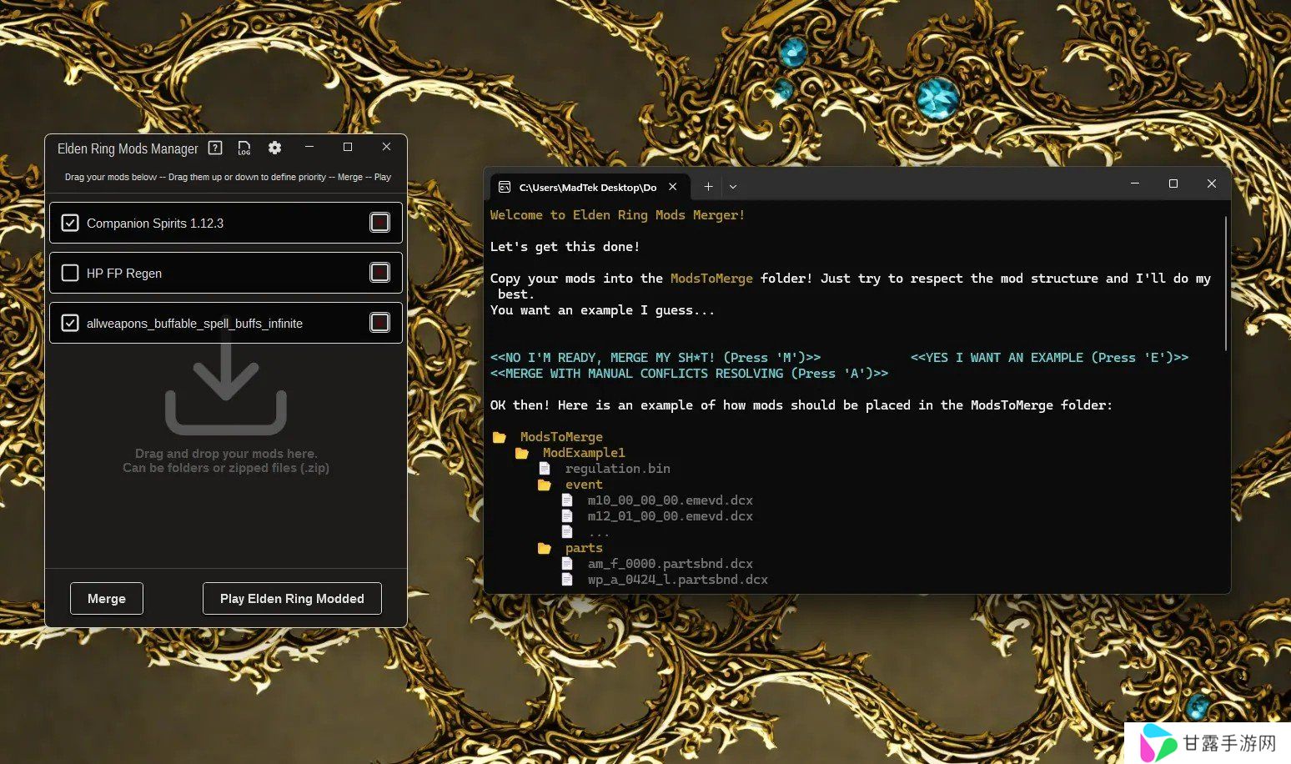Click 'NO I'M READY, MERGE MY SH*T!' option
This screenshot has width=1291, height=764.
coord(656,358)
